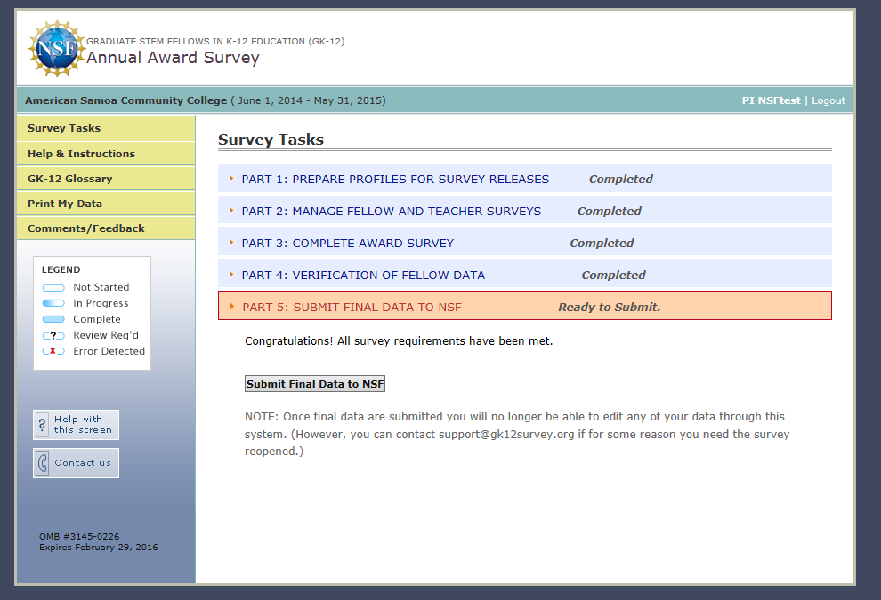Open GK-12 Glossary sidebar item
881x600 pixels.
point(69,179)
